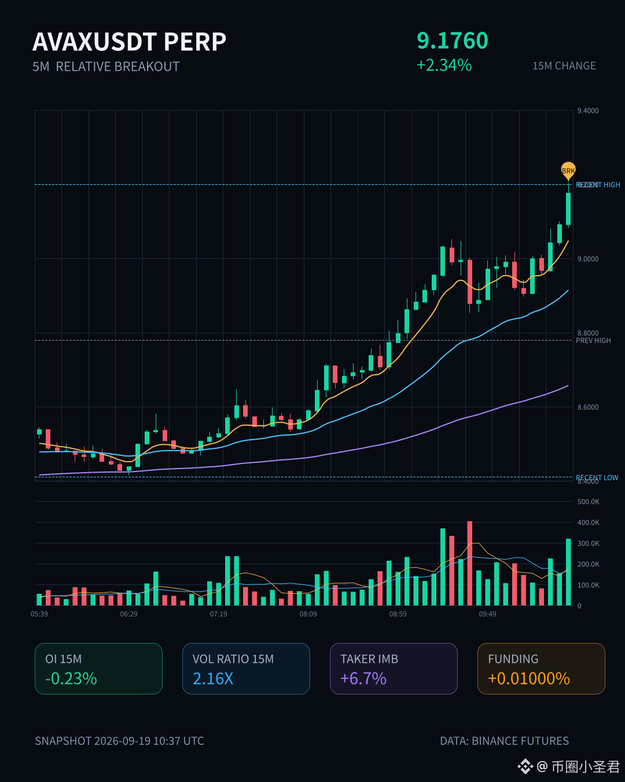
Task: Click the 9.1760 current price
Action: [453, 41]
